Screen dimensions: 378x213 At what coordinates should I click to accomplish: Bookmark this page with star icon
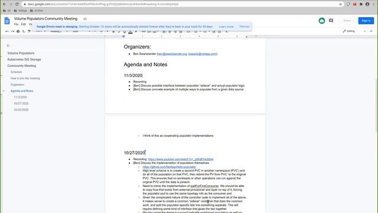pos(340,4)
